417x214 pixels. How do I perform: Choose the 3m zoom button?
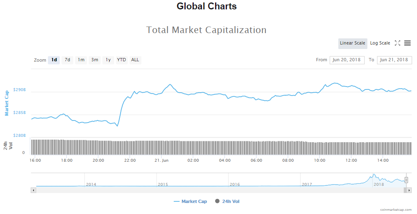pyautogui.click(x=94, y=60)
